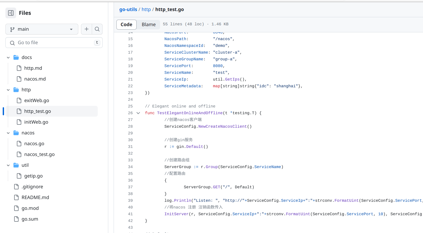The height and width of the screenshot is (233, 423).
Task: Click file icon beside go.mod
Action: [16, 208]
